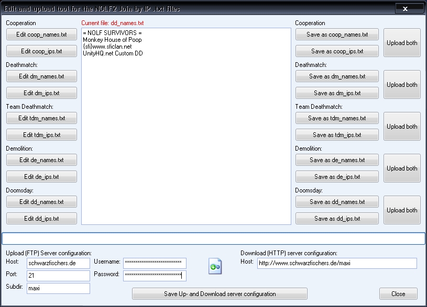Viewport: 427px width, 307px height.
Task: Click the green arrow document icon
Action: [215, 266]
